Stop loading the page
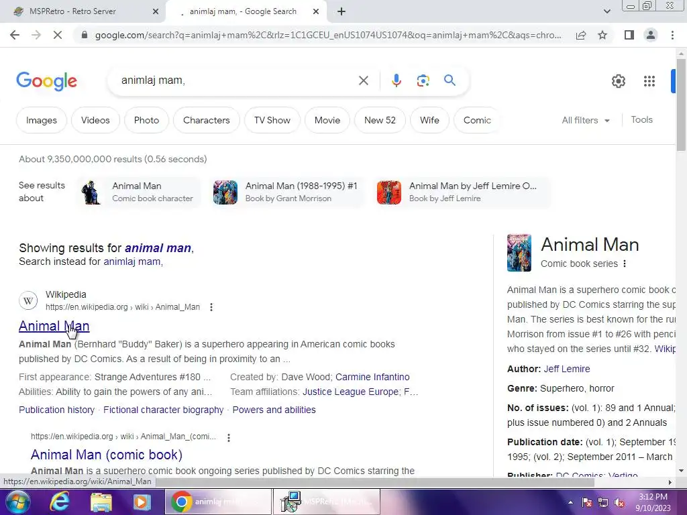The image size is (687, 515). (58, 35)
